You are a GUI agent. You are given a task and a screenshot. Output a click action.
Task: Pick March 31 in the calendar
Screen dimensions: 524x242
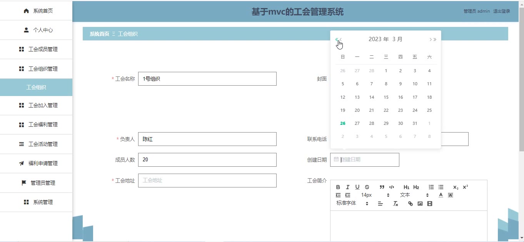pyautogui.click(x=415, y=123)
